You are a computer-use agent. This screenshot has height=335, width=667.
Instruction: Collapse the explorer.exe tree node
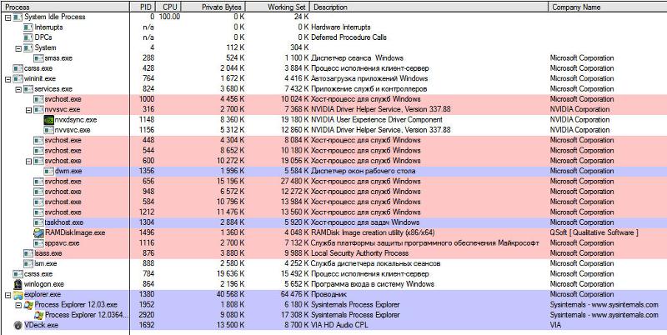8,295
